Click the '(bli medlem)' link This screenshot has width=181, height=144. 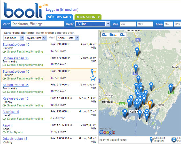pyautogui.click(x=69, y=10)
